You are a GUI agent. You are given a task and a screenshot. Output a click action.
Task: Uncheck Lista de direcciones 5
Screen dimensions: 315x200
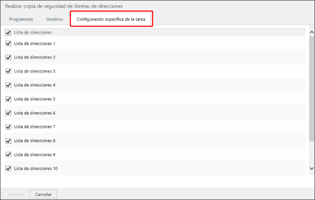click(x=8, y=99)
